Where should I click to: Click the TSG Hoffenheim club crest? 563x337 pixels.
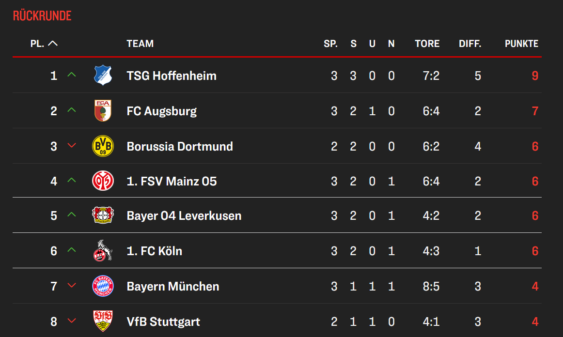(103, 76)
